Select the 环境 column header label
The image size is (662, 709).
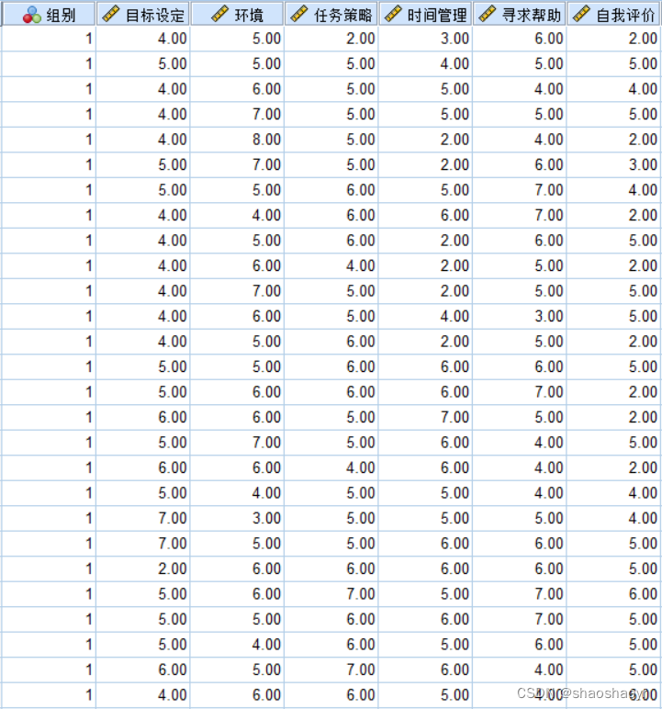tap(249, 16)
